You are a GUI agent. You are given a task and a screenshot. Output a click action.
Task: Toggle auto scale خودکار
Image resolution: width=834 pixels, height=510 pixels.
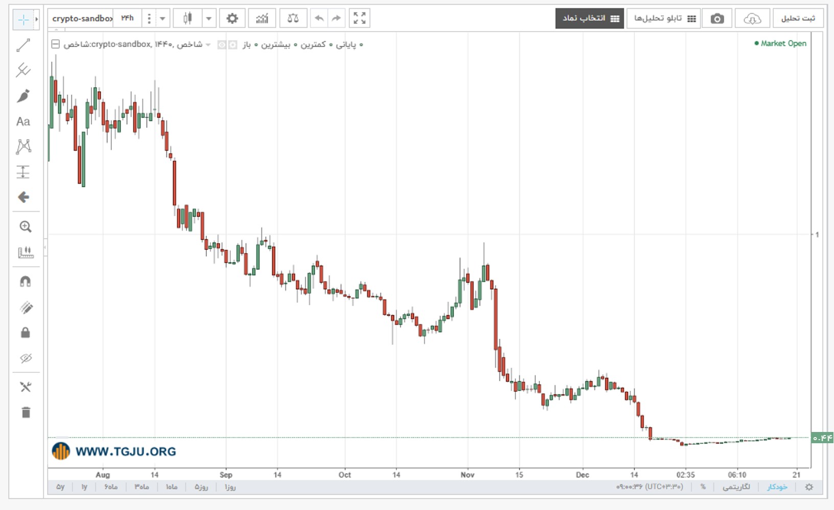coord(777,487)
